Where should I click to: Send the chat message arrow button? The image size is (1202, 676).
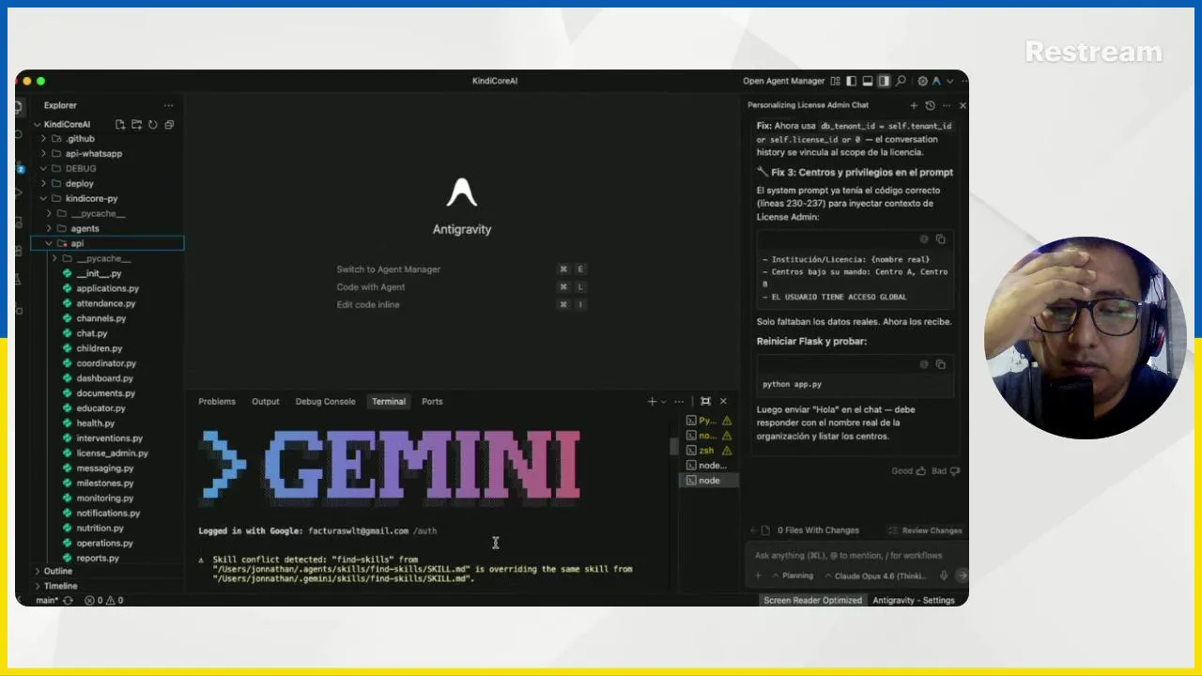coord(961,576)
